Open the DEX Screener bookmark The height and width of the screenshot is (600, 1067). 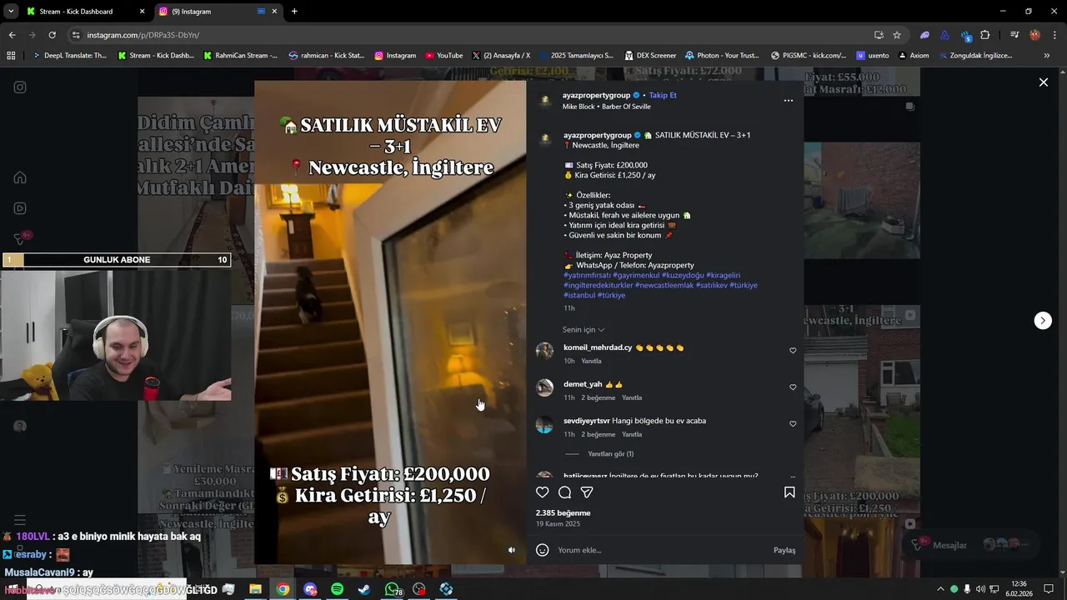point(650,56)
